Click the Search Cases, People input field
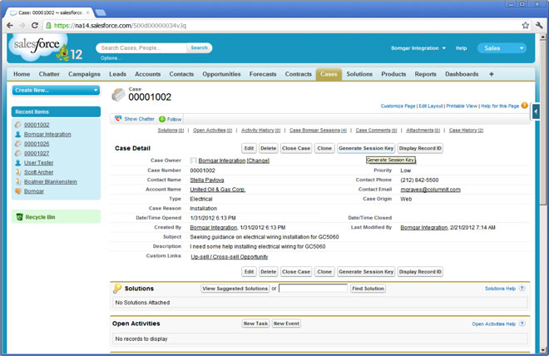This screenshot has height=356, width=549. click(x=141, y=48)
